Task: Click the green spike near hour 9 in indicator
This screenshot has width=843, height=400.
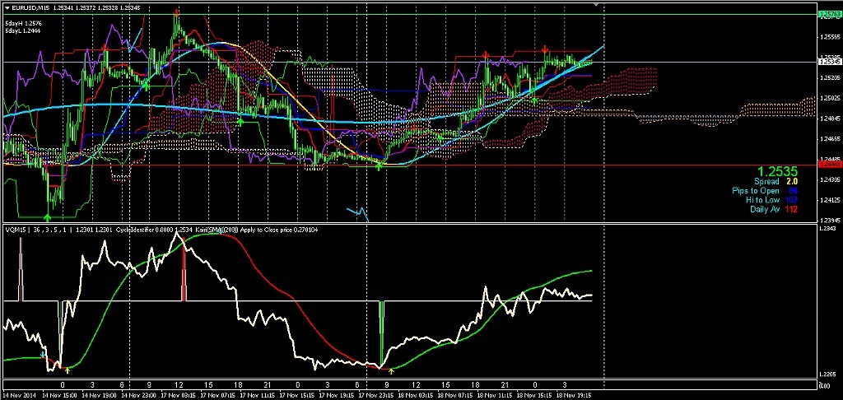Action: (381, 329)
